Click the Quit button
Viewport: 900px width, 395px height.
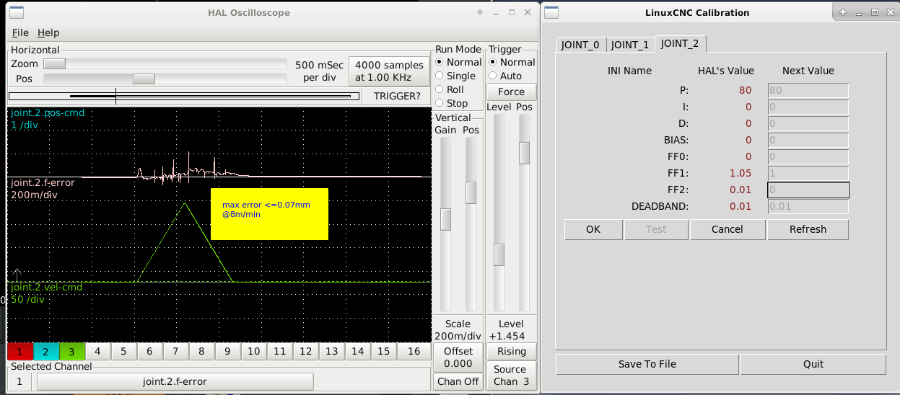tap(813, 364)
